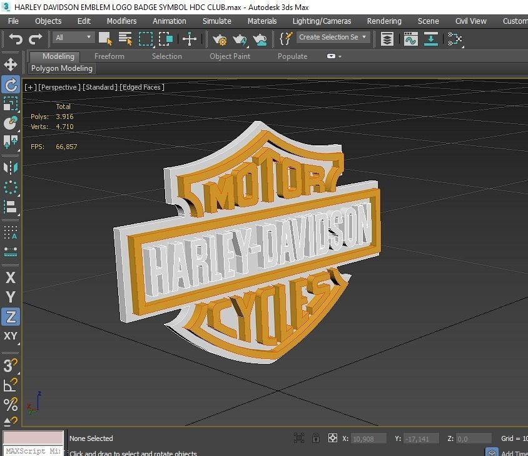Toggle Angle Snap
528x456 pixels.
point(11,385)
